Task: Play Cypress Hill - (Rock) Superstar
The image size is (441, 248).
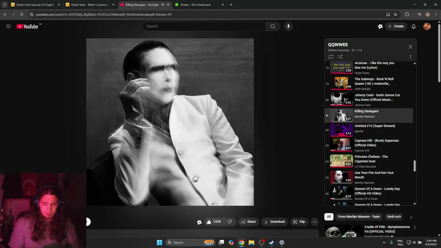Action: [x=369, y=145]
